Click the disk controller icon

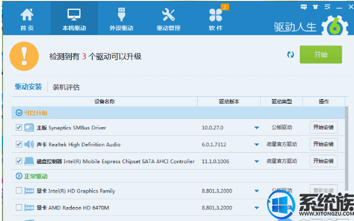pyautogui.click(x=29, y=161)
